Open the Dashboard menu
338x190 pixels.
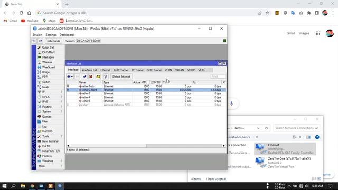click(x=67, y=35)
